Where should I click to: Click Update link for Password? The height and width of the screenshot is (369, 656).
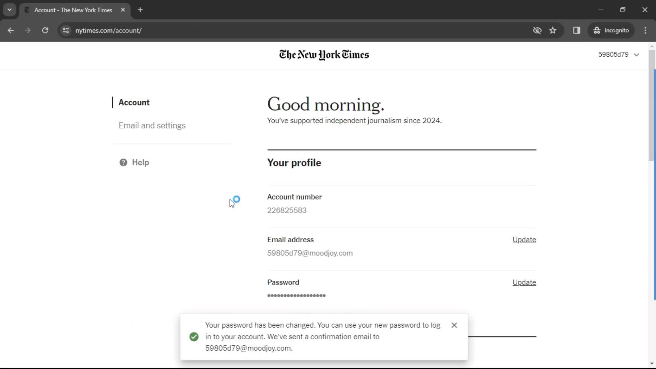[x=524, y=283]
